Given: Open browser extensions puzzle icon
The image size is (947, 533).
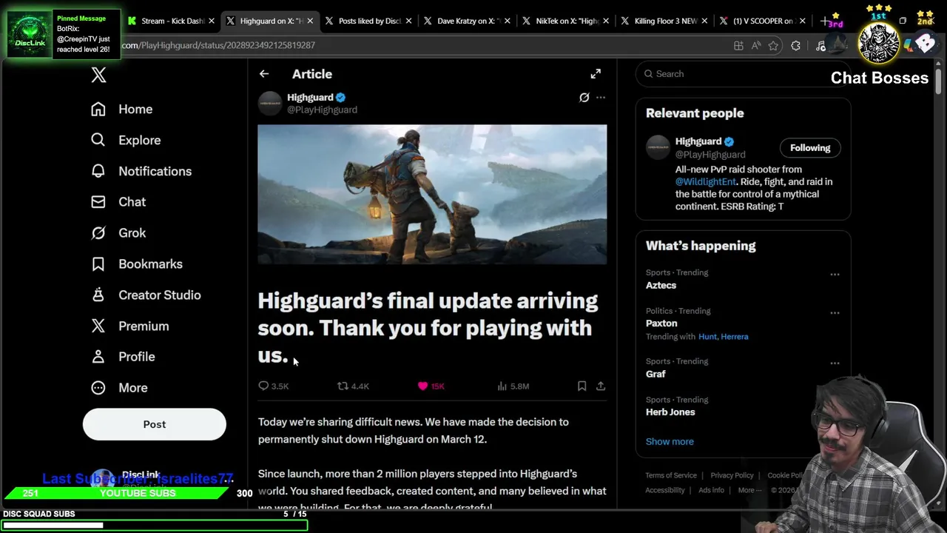Looking at the screenshot, I should pos(795,46).
